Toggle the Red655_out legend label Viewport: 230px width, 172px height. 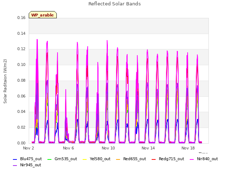click(134, 159)
